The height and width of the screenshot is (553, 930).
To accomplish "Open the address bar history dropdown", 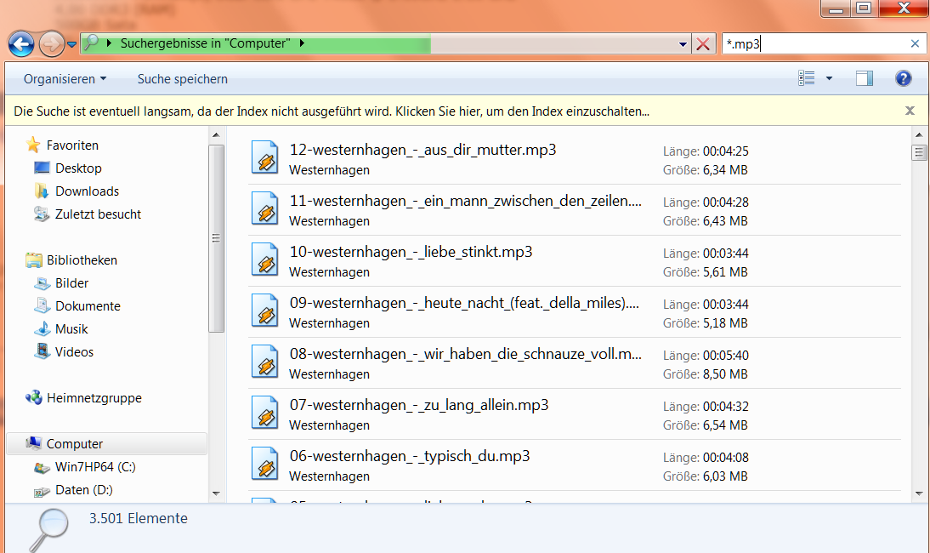I will 683,44.
